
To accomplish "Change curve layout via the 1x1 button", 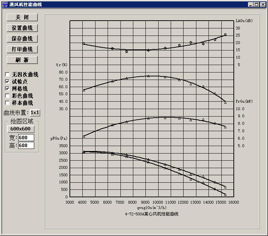I will coord(35,113).
